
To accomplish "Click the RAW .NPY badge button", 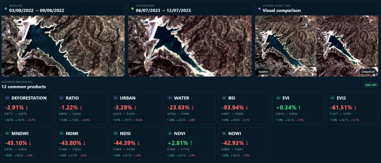I will click(x=371, y=85).
